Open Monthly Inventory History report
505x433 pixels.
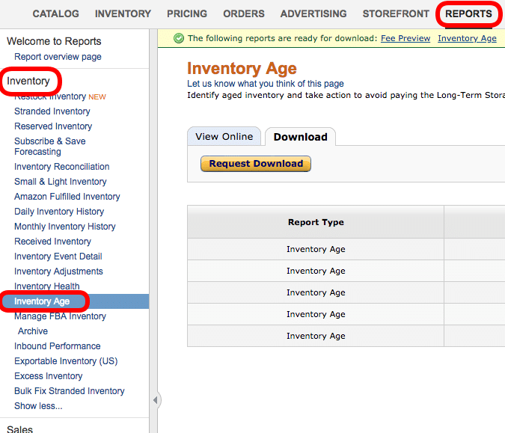coord(65,227)
